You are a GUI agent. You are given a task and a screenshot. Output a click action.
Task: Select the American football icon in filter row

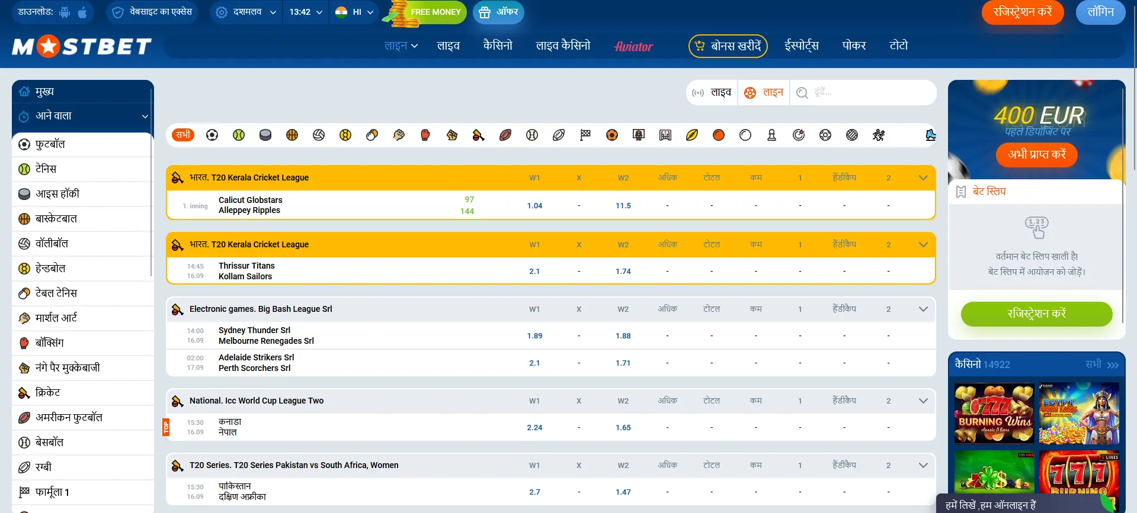pyautogui.click(x=505, y=135)
